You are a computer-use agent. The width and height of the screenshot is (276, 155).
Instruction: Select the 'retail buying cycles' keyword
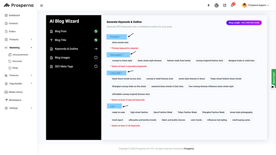(241, 120)
